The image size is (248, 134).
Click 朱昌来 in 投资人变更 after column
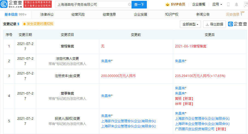[x=180, y=113]
